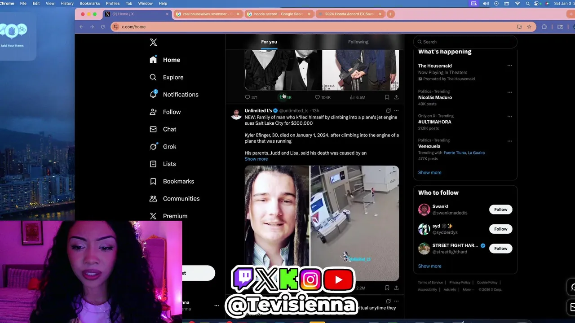
Task: Open Fuerte Tiuna, La Guaira link
Action: click(464, 153)
